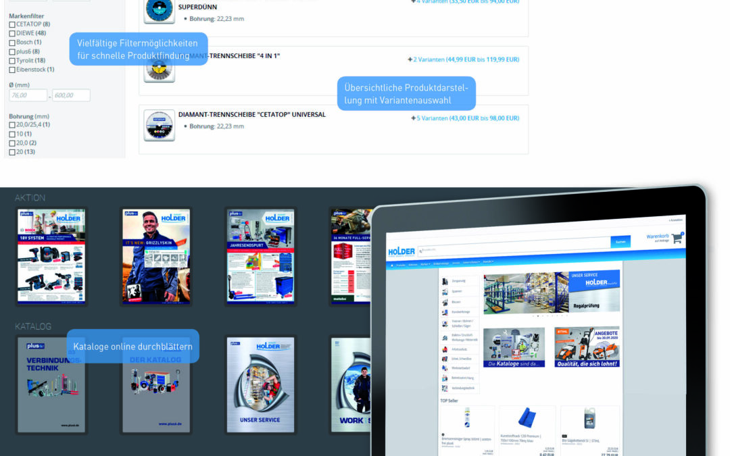This screenshot has height=456, width=730.
Task: Open the "Die Kataloge sind da" banner
Action: pyautogui.click(x=514, y=347)
